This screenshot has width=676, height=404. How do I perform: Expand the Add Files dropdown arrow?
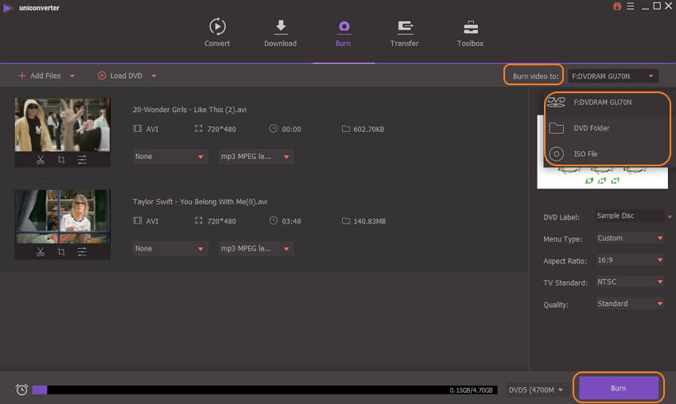coord(72,76)
